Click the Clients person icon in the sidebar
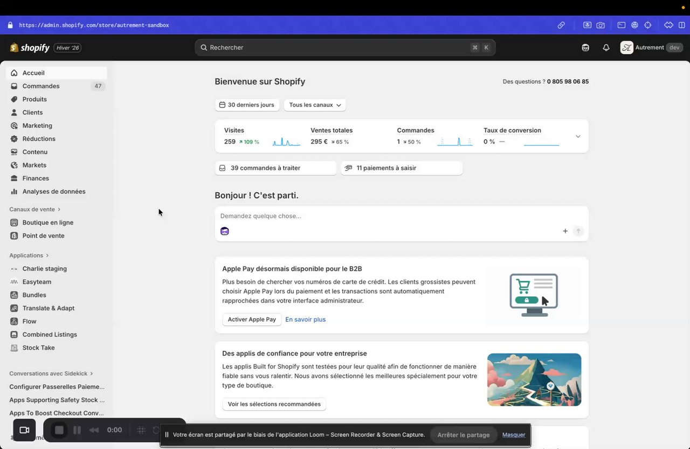This screenshot has width=690, height=449. pyautogui.click(x=14, y=112)
